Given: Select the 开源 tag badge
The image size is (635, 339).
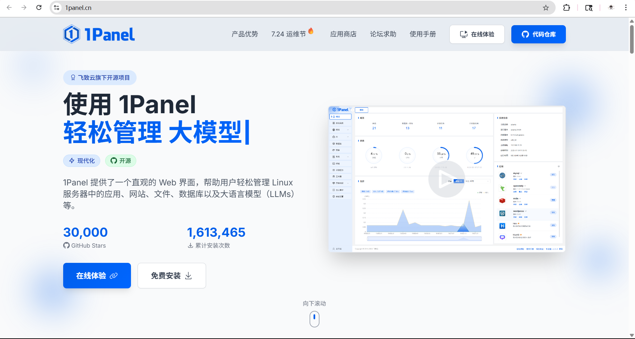Looking at the screenshot, I should click(x=121, y=161).
